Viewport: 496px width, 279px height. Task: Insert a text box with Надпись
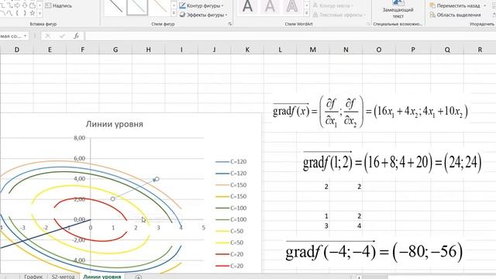pos(59,5)
